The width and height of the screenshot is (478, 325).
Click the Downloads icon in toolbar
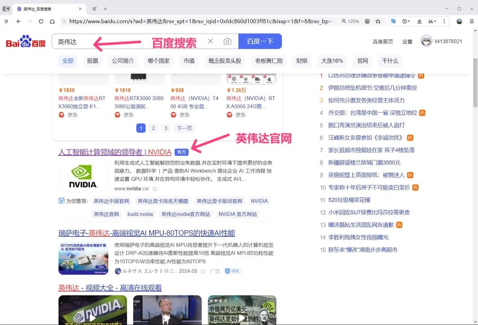tap(420, 21)
